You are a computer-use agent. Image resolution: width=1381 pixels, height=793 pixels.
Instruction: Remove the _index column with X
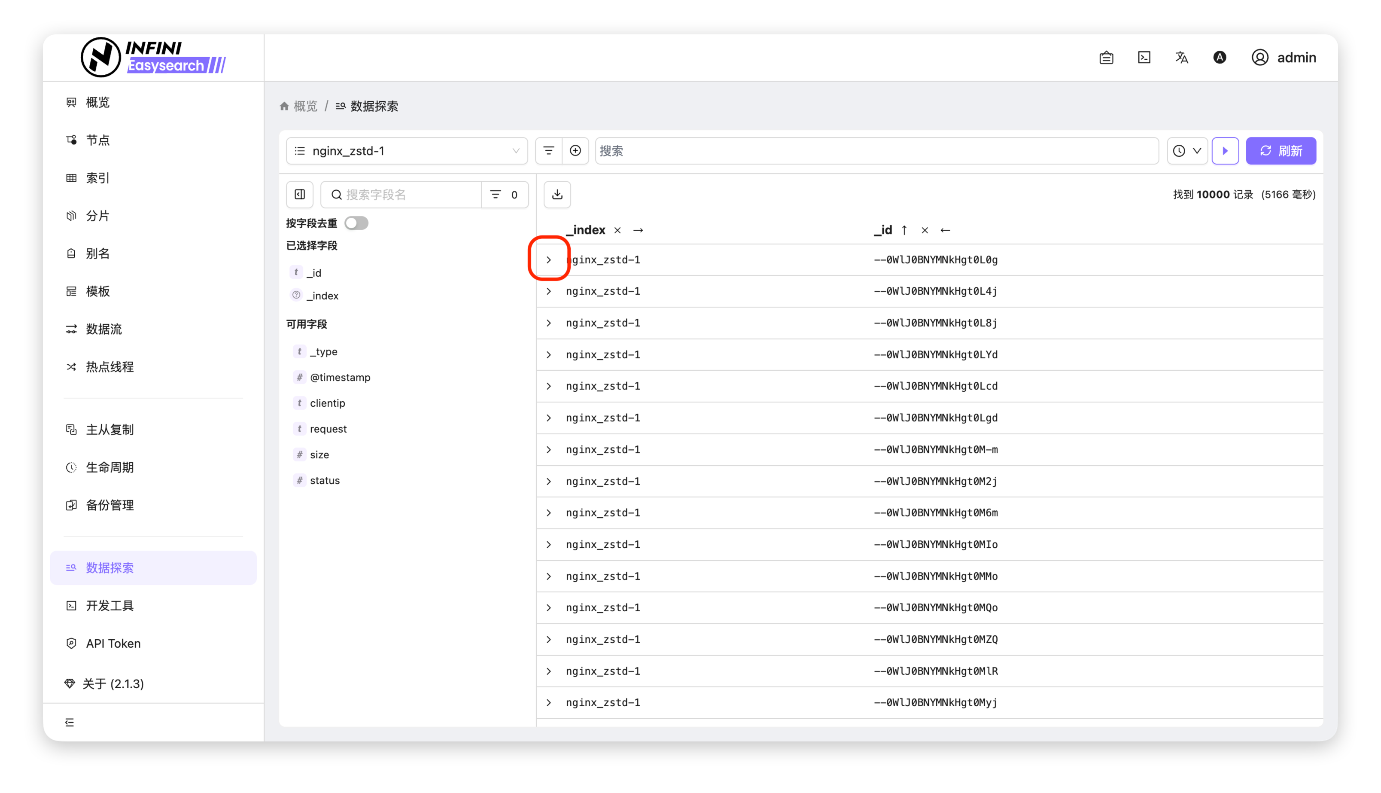click(617, 230)
